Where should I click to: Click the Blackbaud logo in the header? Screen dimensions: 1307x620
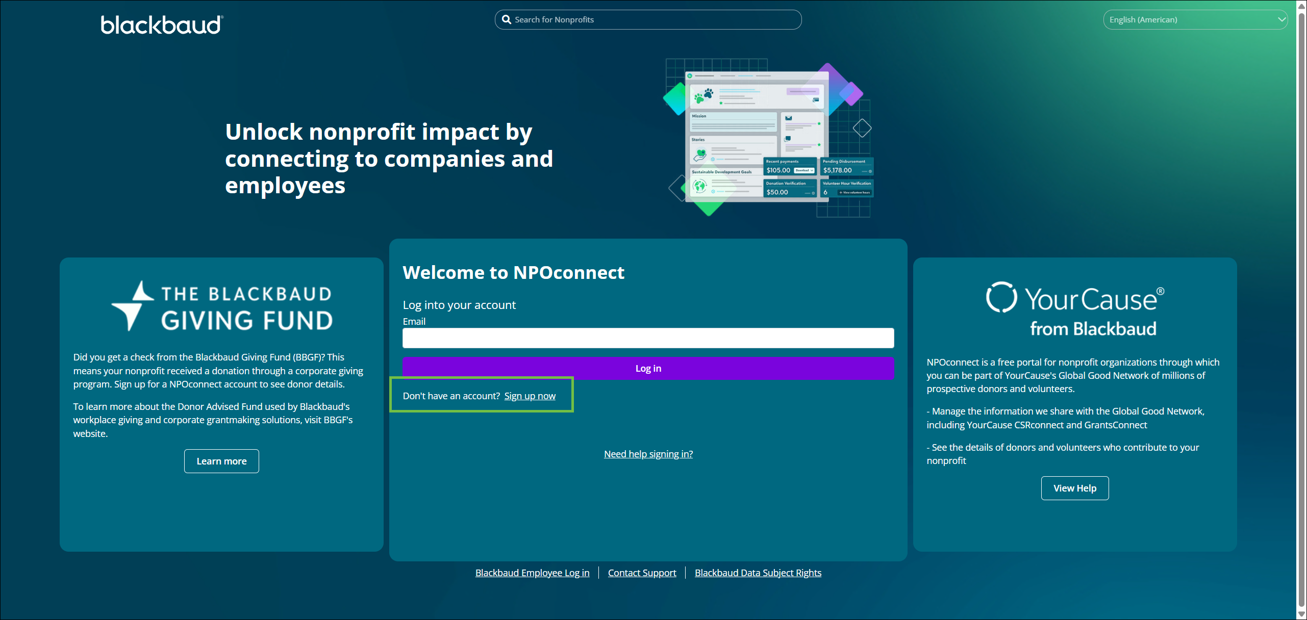162,24
